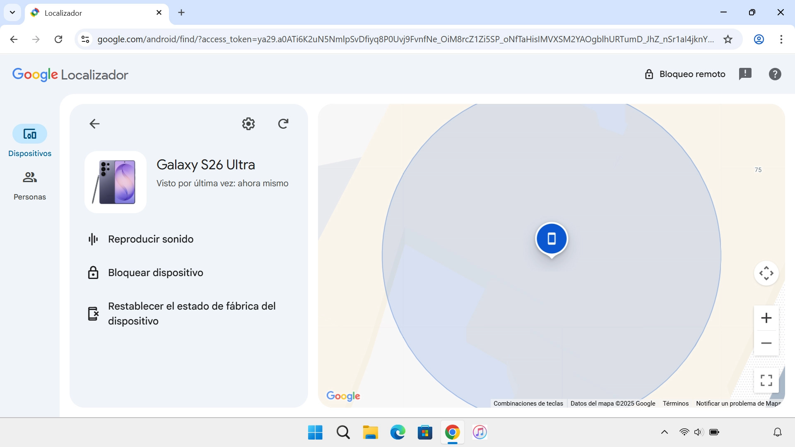
Task: Open the Términos link on the map
Action: coord(675,403)
